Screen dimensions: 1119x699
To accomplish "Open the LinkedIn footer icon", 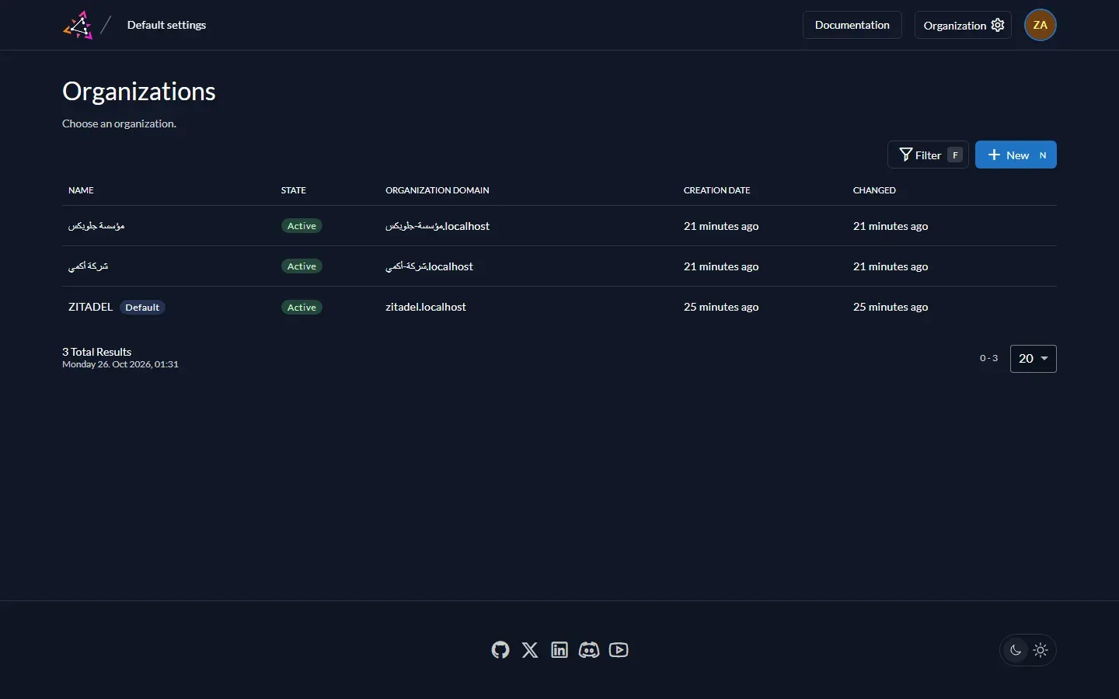I will coord(559,650).
